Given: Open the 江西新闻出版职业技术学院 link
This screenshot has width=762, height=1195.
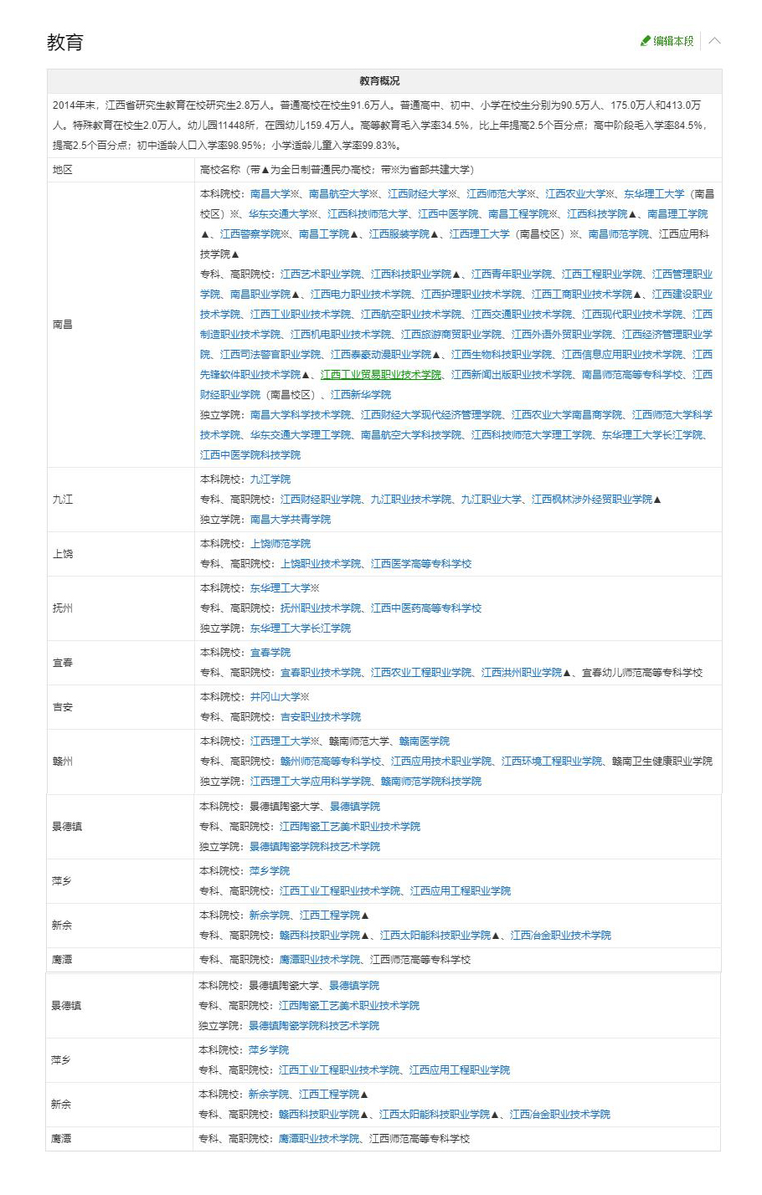Looking at the screenshot, I should coord(512,375).
